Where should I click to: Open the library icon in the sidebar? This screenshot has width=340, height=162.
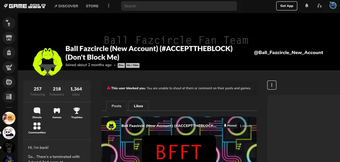pos(9,97)
